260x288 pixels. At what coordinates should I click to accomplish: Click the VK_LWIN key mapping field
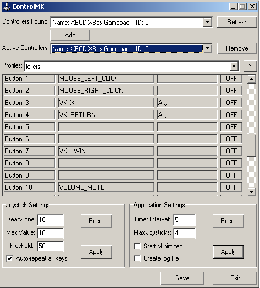[x=106, y=151]
